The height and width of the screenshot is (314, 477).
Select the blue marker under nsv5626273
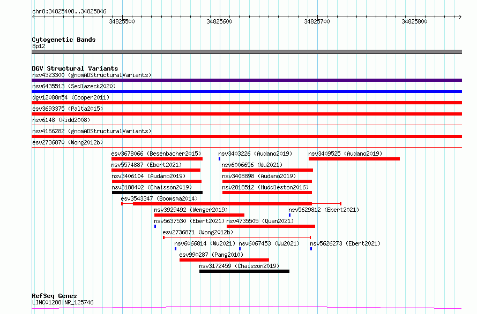311,249
